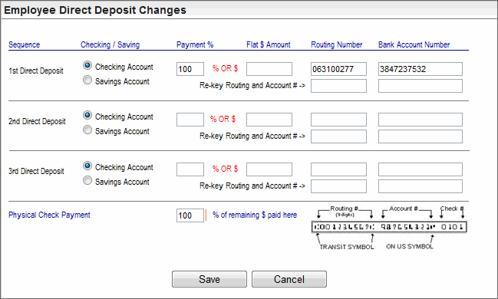Click '% OR $' text in 1st Direct Deposit row

coord(225,68)
